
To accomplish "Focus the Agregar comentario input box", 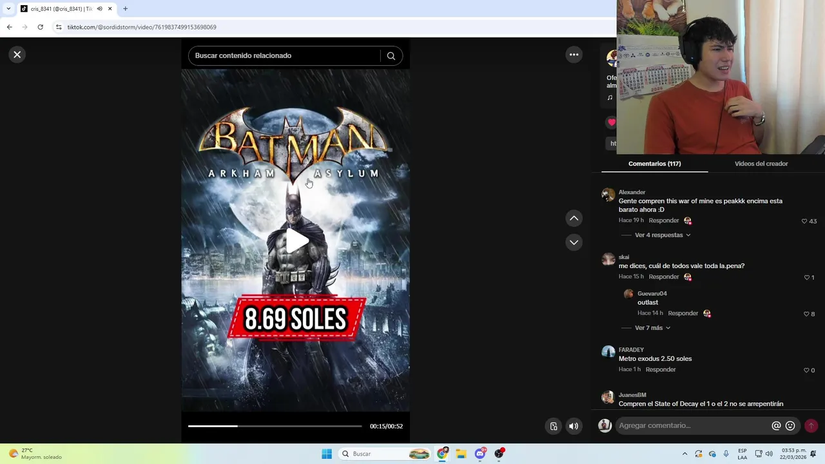I will point(693,425).
